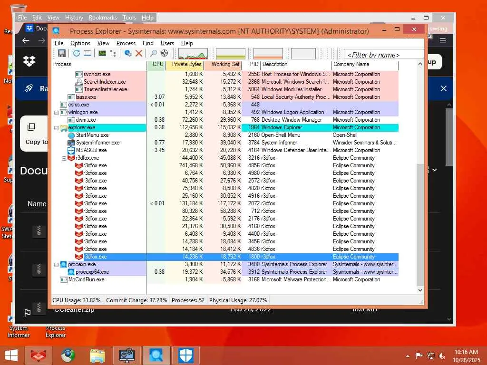Click the browser back arrow button
Image resolution: width=487 pixels, height=365 pixels.
point(26,41)
